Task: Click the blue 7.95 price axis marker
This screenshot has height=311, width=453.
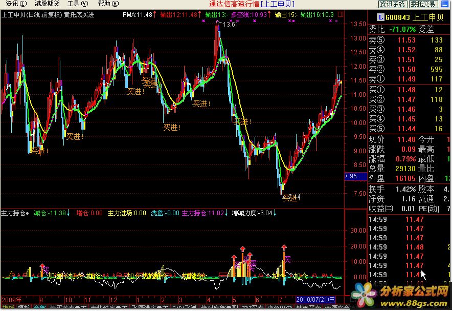Action: [355, 176]
